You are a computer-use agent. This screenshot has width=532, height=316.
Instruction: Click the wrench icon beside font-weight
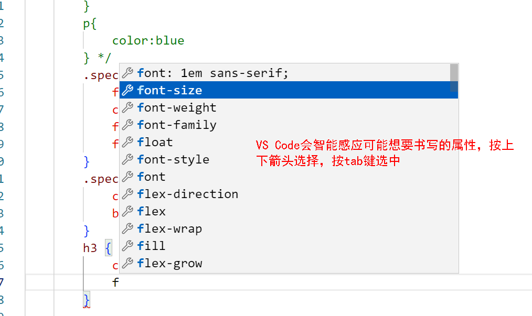click(127, 107)
